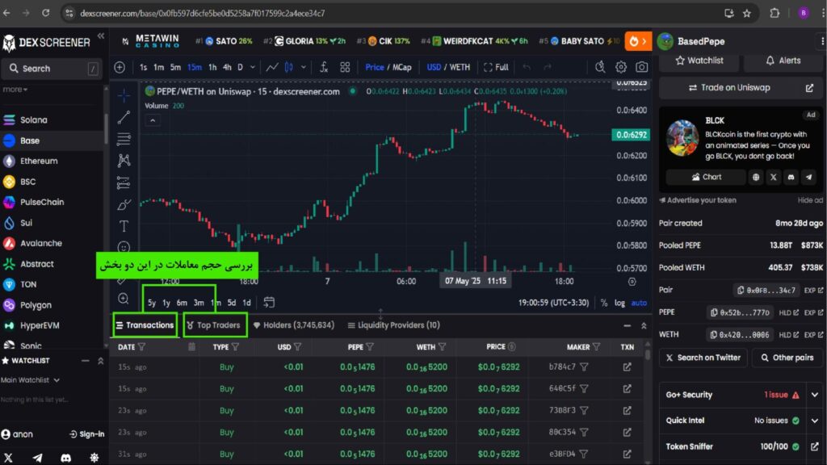Image resolution: width=827 pixels, height=465 pixels.
Task: Open the chart layout grid selector
Action: pos(345,68)
